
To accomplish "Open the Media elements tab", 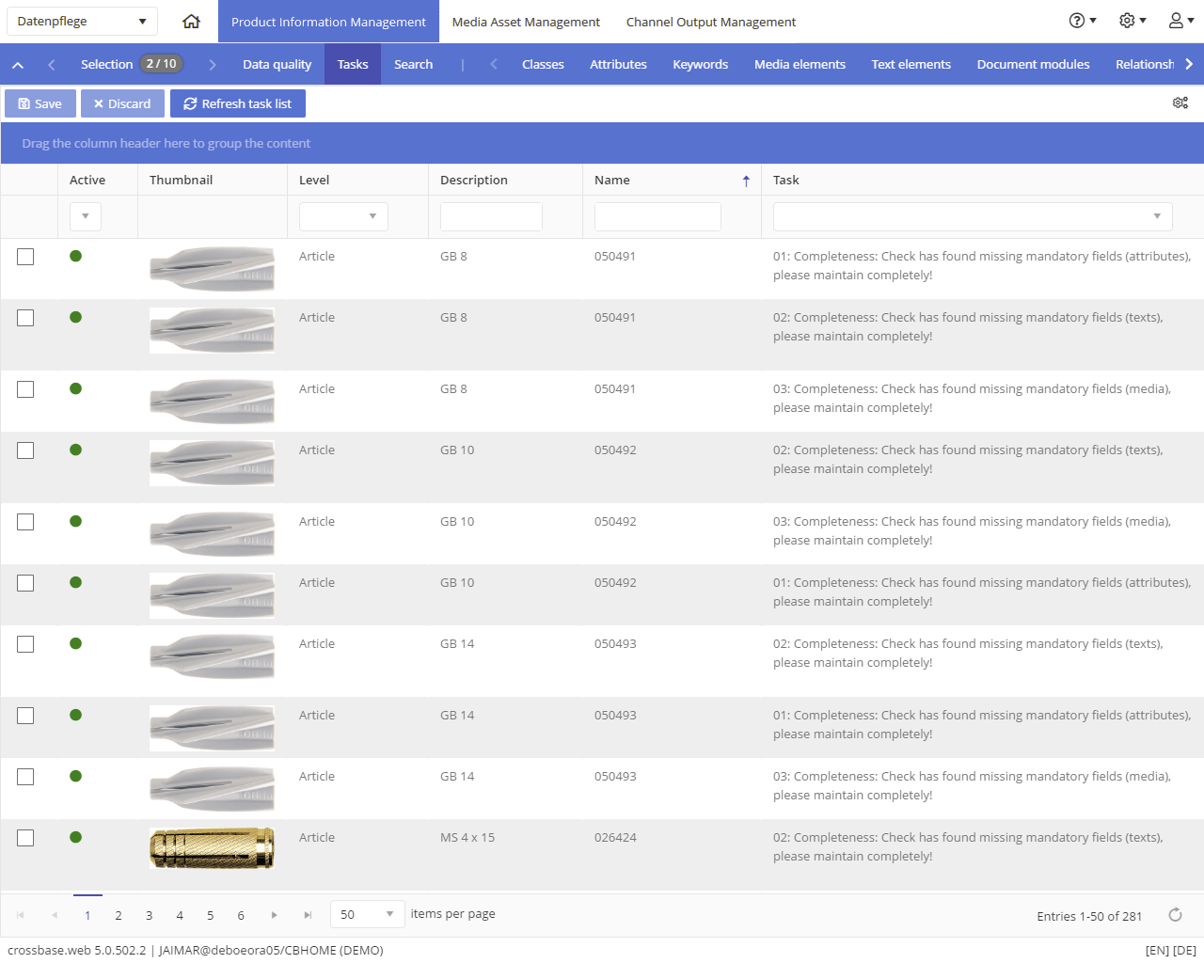I will [800, 65].
